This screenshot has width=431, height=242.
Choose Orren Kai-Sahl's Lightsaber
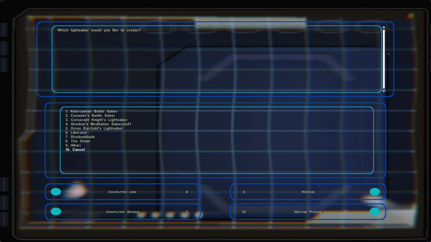(x=94, y=129)
